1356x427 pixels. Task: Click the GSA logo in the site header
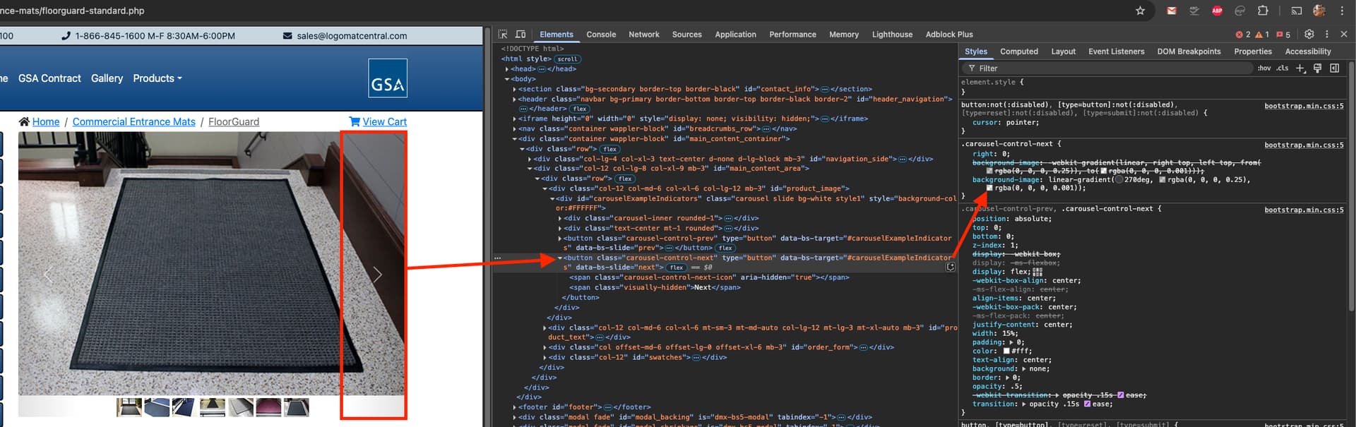pyautogui.click(x=388, y=78)
